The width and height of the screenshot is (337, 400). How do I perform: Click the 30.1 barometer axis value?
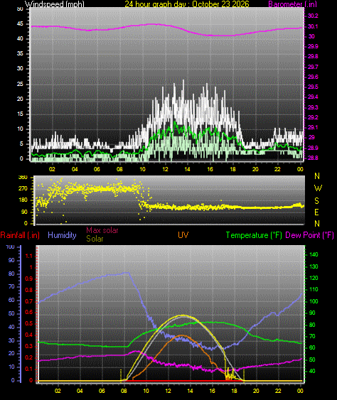coord(313,26)
